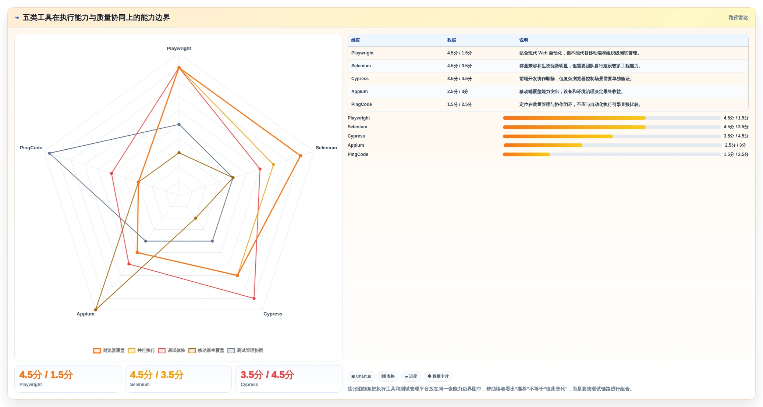
Task: Click the 路径雷达 label in header
Action: click(x=738, y=18)
